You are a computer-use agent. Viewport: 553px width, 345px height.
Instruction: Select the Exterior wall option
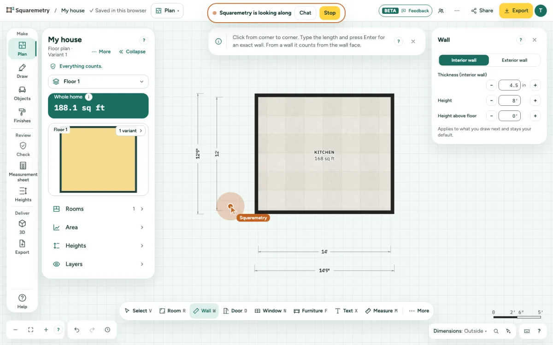click(x=514, y=60)
